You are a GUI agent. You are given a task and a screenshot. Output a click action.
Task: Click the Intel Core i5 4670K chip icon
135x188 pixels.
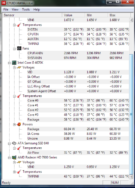pos(14,63)
